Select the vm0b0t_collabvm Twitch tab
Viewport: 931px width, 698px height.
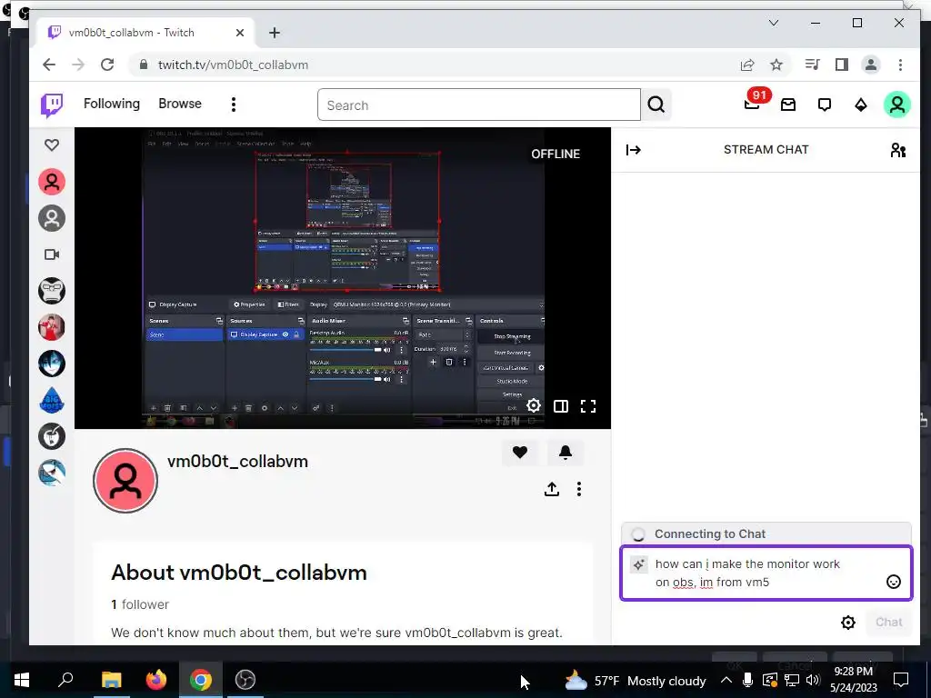pyautogui.click(x=145, y=33)
